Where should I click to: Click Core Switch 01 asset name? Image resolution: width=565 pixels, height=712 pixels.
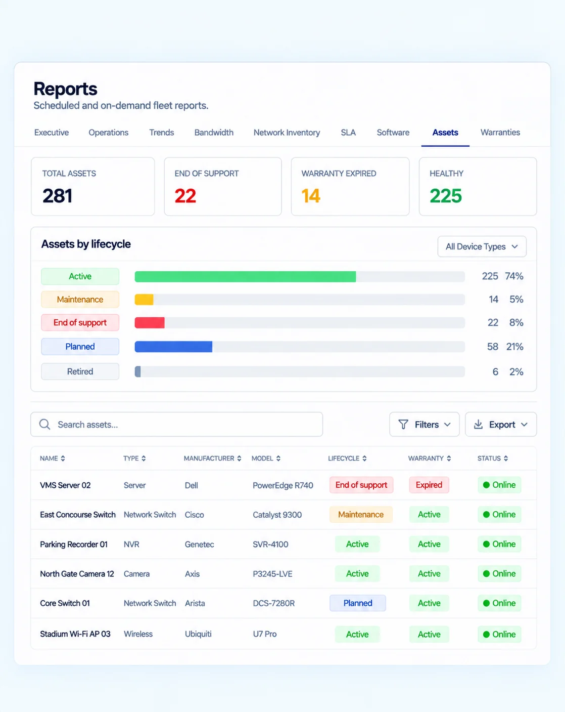pos(65,603)
